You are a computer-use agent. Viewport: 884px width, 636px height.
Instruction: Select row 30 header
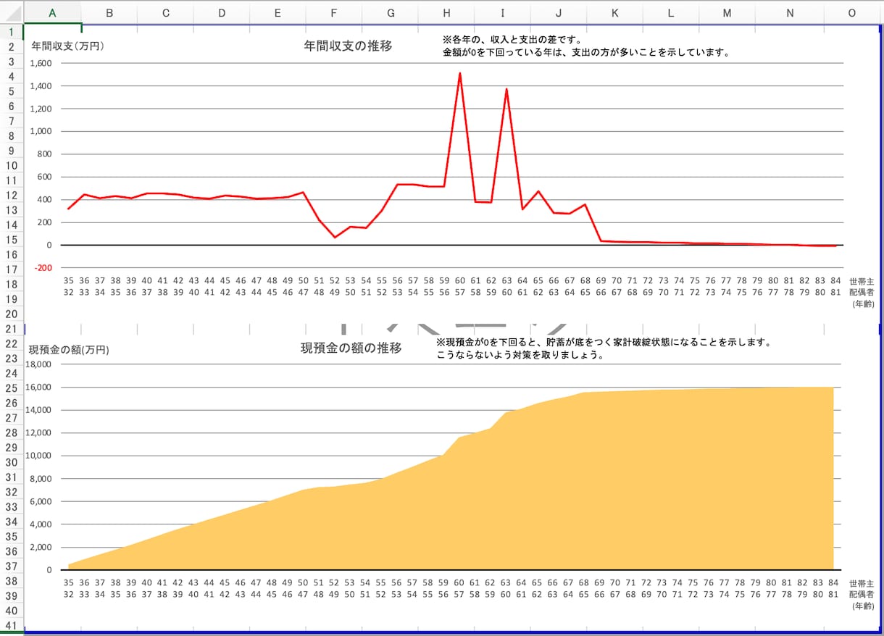12,462
